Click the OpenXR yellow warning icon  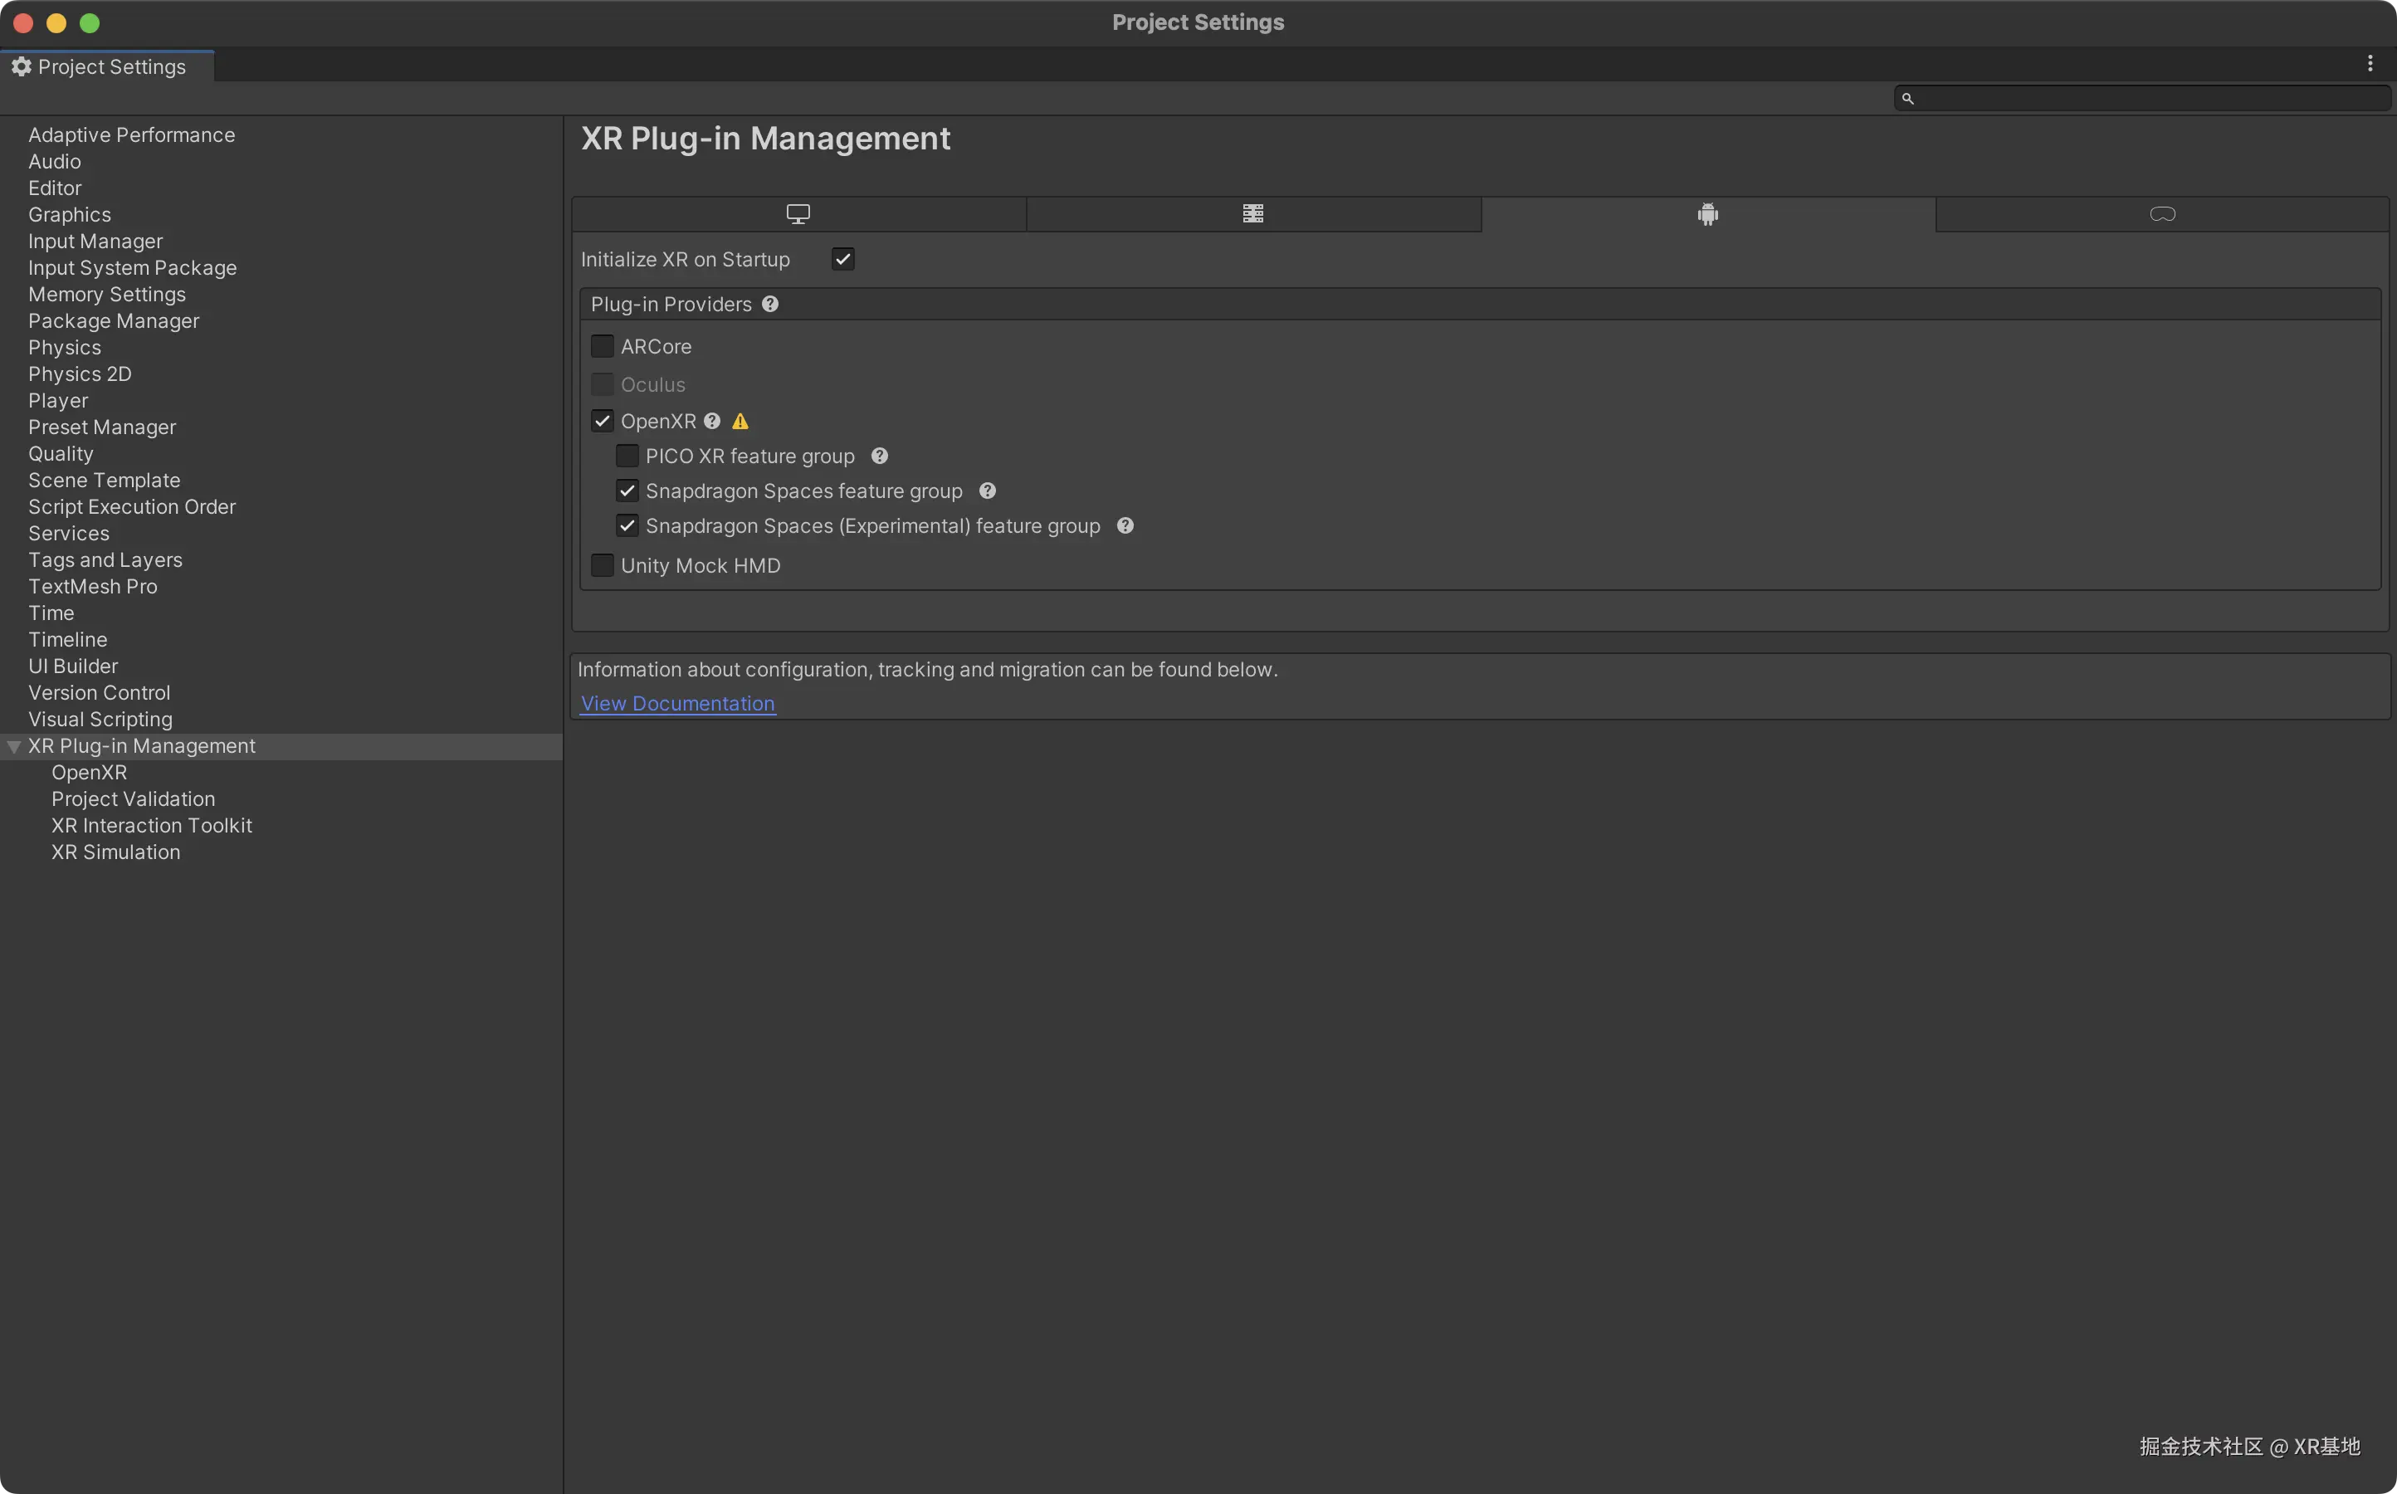pos(740,422)
